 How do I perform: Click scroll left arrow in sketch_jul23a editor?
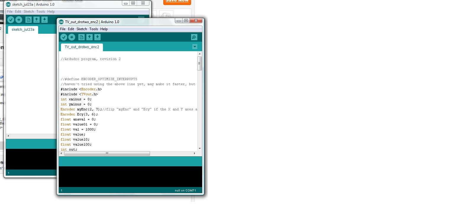8,136
